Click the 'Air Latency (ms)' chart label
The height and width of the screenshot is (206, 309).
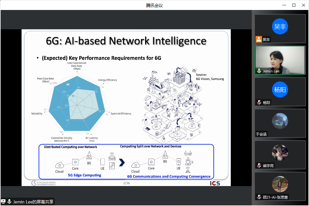tap(92, 139)
